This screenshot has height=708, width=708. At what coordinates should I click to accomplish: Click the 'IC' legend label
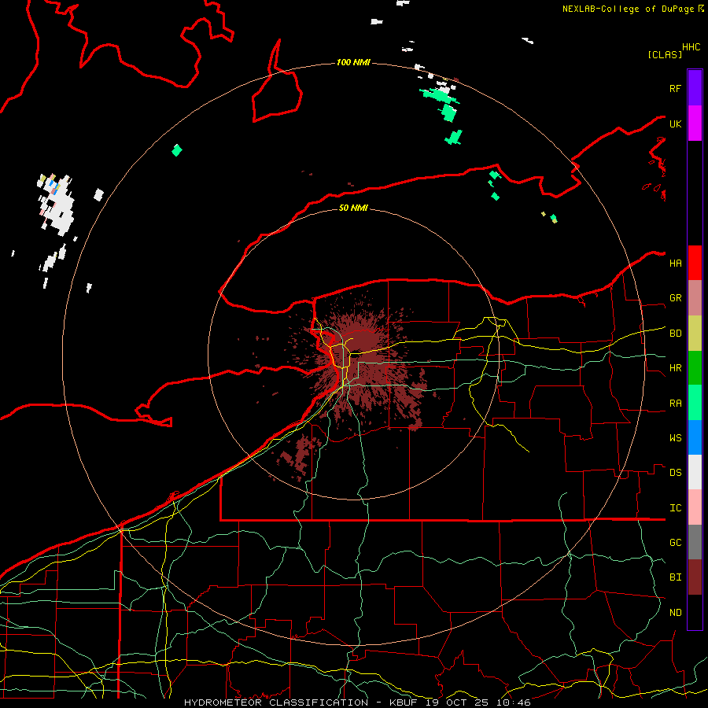[675, 508]
